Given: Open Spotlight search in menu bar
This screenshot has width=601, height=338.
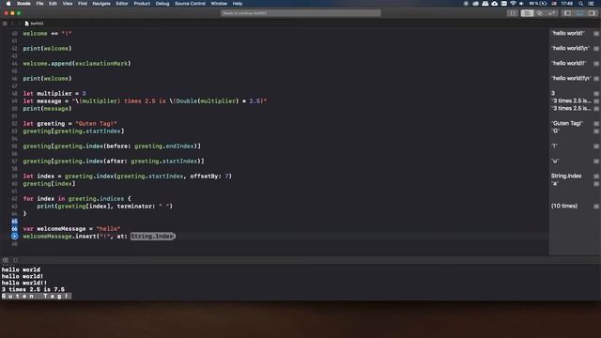Looking at the screenshot, I should pos(581,4).
